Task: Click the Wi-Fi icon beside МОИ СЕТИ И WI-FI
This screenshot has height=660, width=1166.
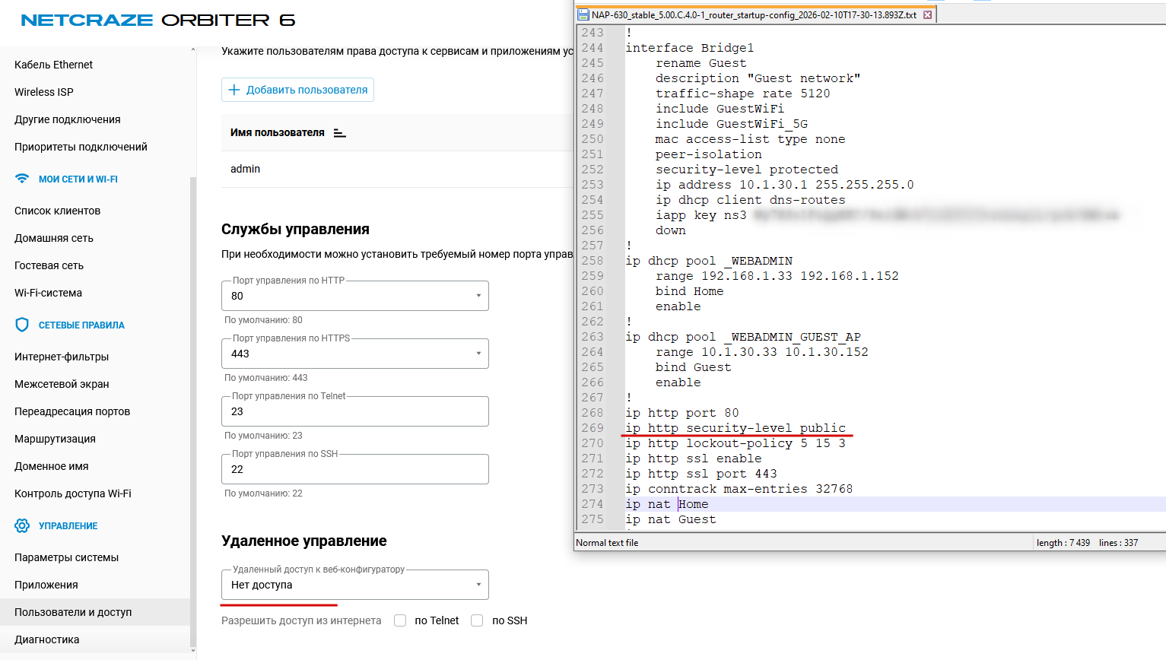Action: click(22, 179)
